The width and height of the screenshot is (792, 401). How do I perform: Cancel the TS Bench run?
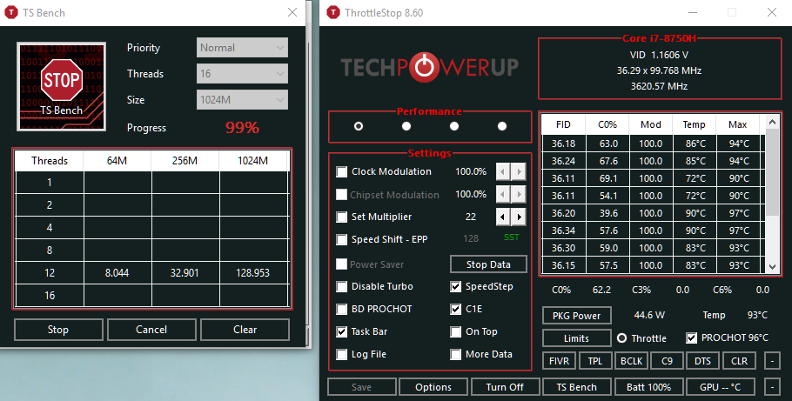[151, 330]
